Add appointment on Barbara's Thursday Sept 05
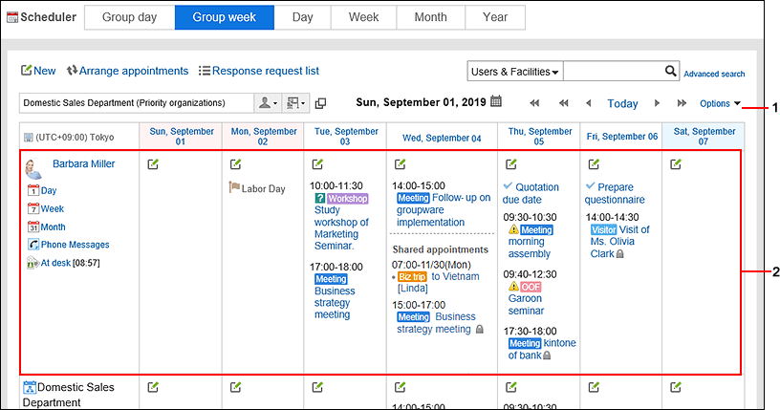This screenshot has height=410, width=780. click(511, 164)
